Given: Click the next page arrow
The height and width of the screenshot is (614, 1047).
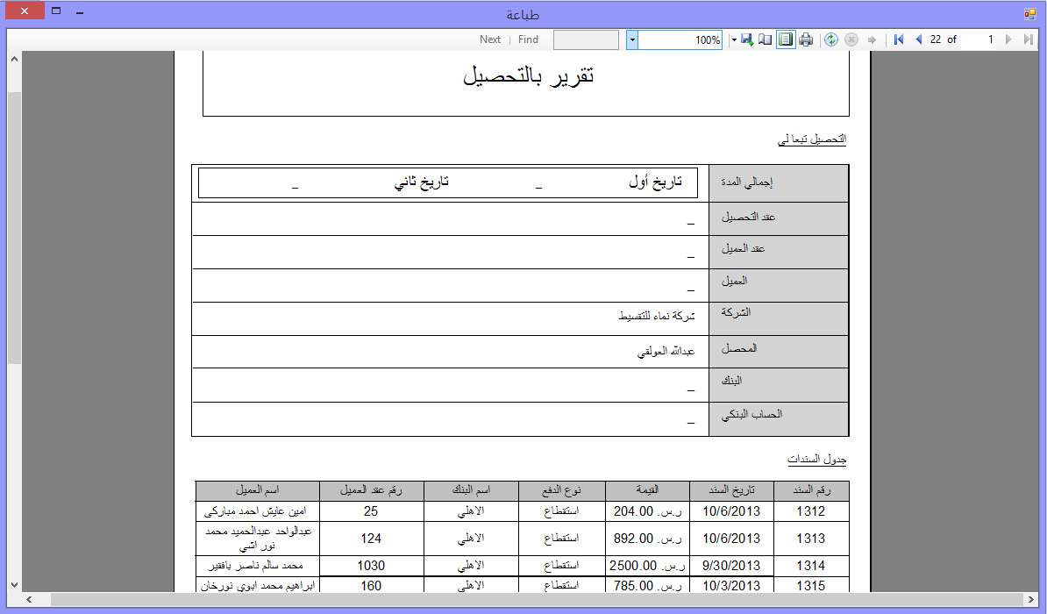Looking at the screenshot, I should pyautogui.click(x=1008, y=39).
